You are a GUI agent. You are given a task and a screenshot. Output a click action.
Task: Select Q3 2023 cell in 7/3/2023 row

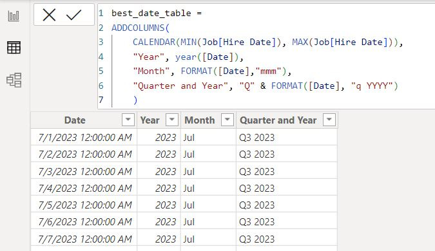pos(287,171)
